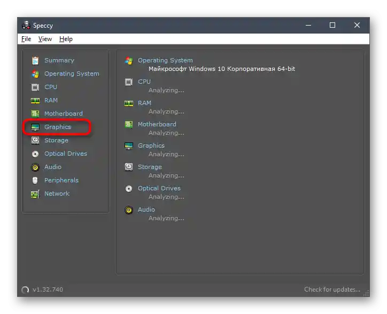This screenshot has width=387, height=314.
Task: Click the resize grip at window corner
Action: (x=366, y=293)
